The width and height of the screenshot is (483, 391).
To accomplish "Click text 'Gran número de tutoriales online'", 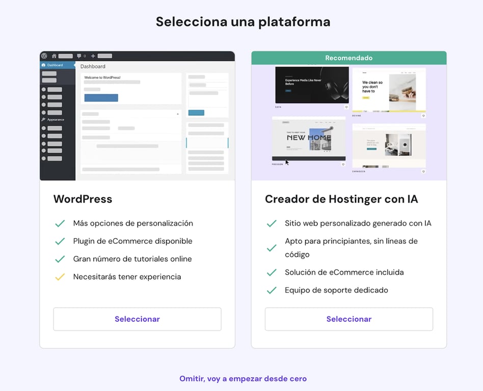I will click(132, 259).
